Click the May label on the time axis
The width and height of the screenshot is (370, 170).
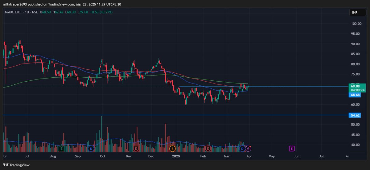point(272,156)
